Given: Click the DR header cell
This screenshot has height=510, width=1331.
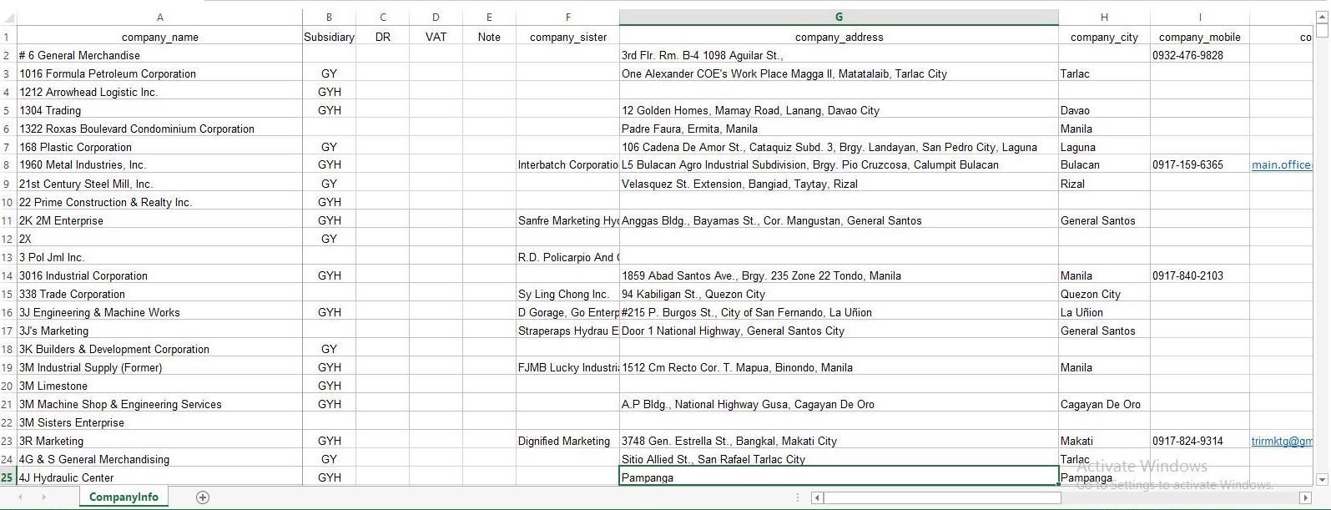Looking at the screenshot, I should pos(382,37).
